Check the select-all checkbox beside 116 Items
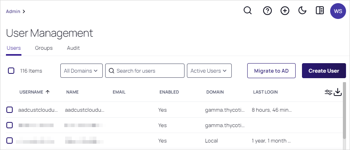 [x=11, y=71]
